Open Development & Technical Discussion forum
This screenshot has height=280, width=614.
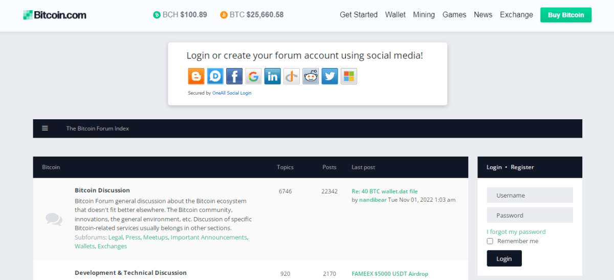pos(130,273)
